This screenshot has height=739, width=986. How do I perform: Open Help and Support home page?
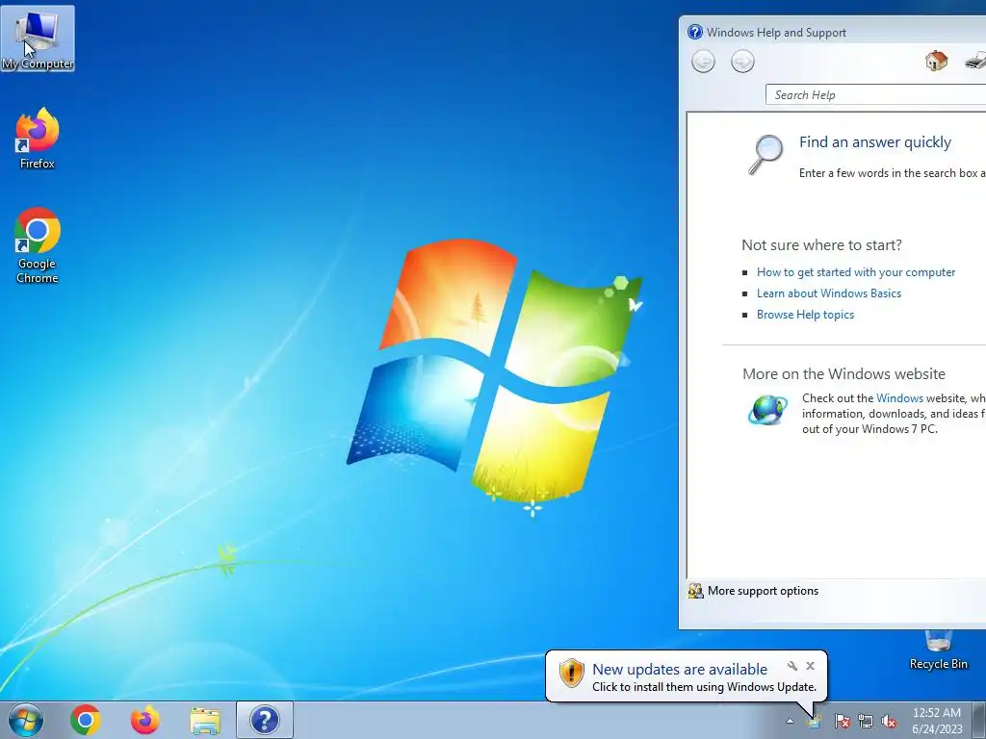pos(936,61)
